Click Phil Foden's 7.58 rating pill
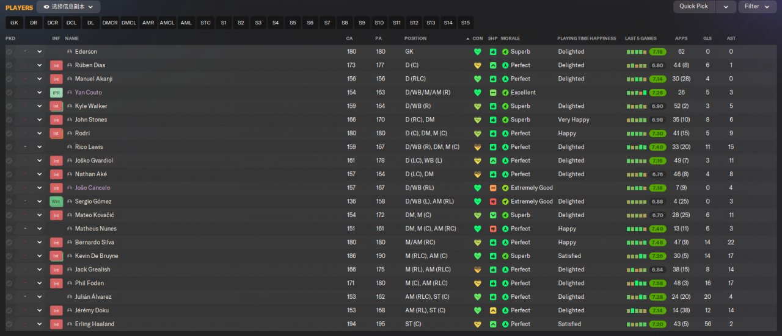 coord(657,283)
